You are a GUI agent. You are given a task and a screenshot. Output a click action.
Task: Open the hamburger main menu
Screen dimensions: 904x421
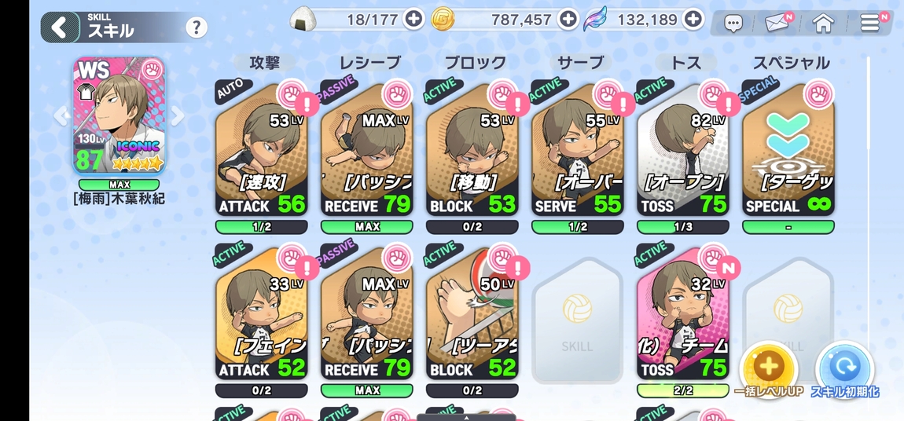pos(870,23)
